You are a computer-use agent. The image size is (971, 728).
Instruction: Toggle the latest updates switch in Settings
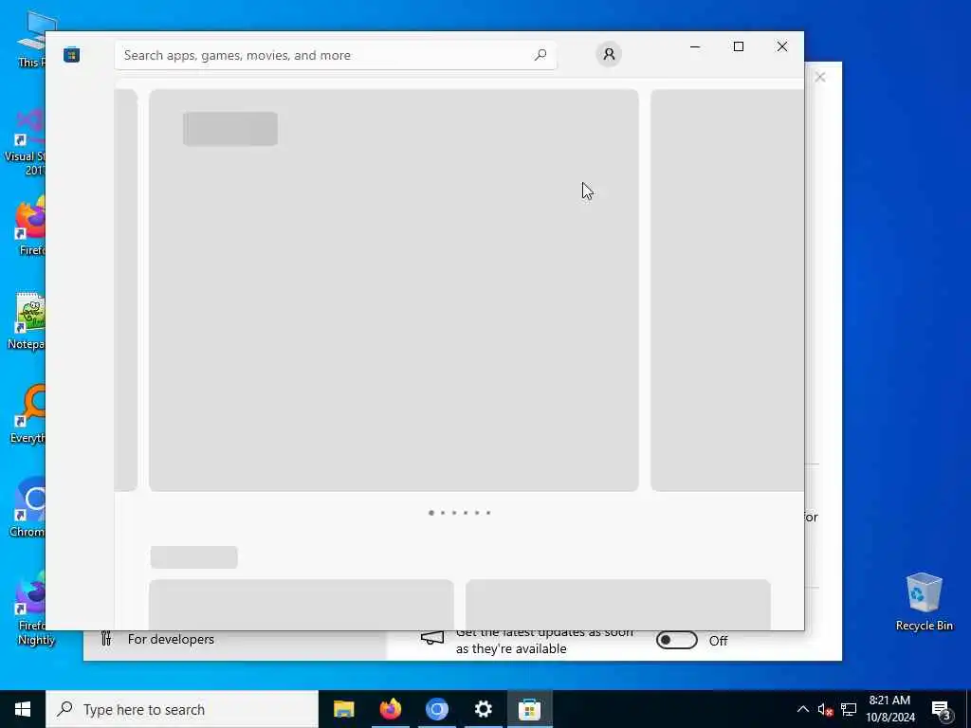click(676, 640)
